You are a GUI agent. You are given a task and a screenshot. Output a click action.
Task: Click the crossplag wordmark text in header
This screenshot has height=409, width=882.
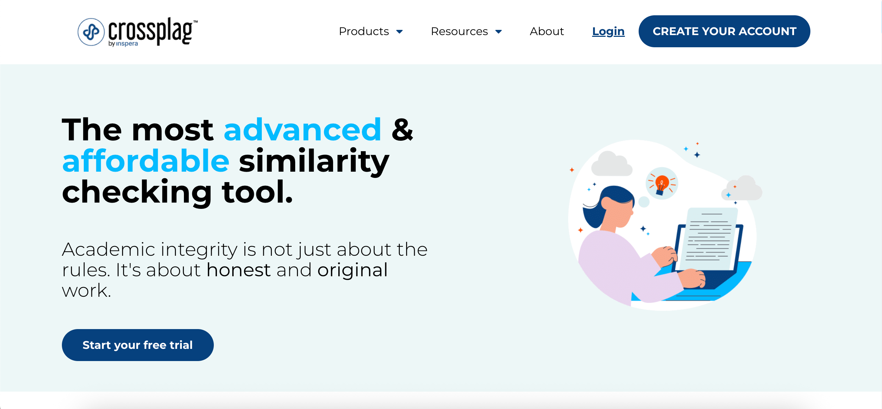151,31
